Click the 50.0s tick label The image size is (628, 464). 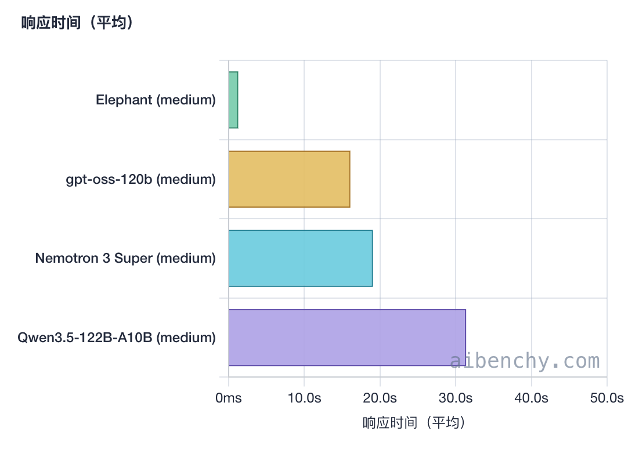[607, 398]
